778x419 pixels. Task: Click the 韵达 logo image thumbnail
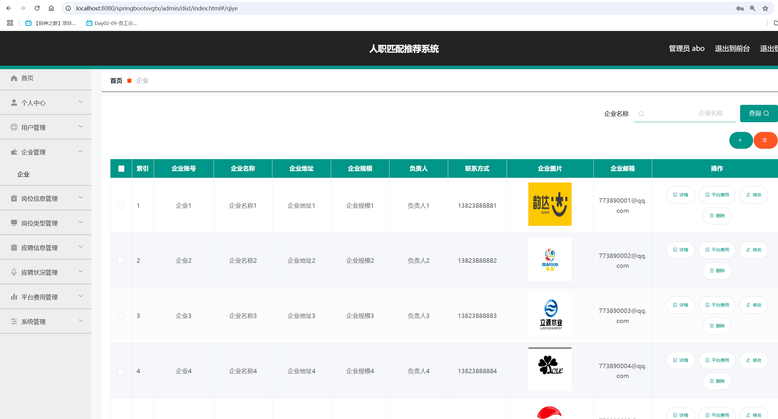[550, 204]
